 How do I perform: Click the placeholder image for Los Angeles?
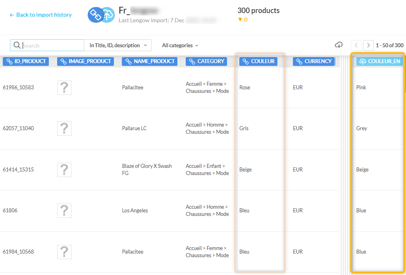[x=64, y=211]
